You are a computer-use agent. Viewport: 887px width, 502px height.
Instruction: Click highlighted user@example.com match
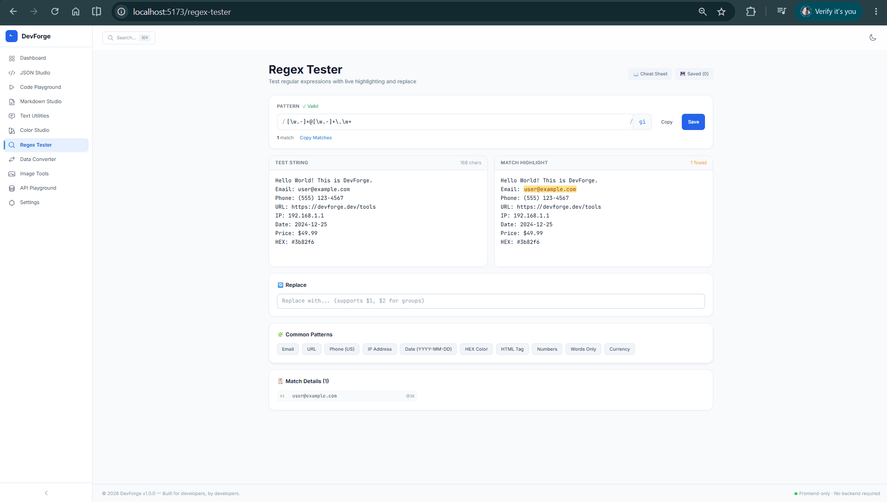(550, 189)
